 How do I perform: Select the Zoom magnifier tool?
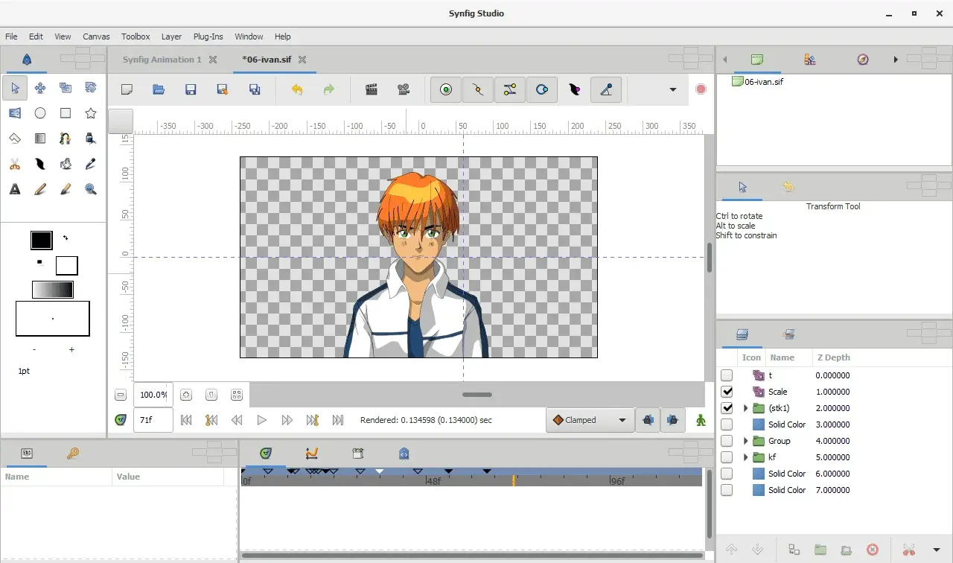91,189
